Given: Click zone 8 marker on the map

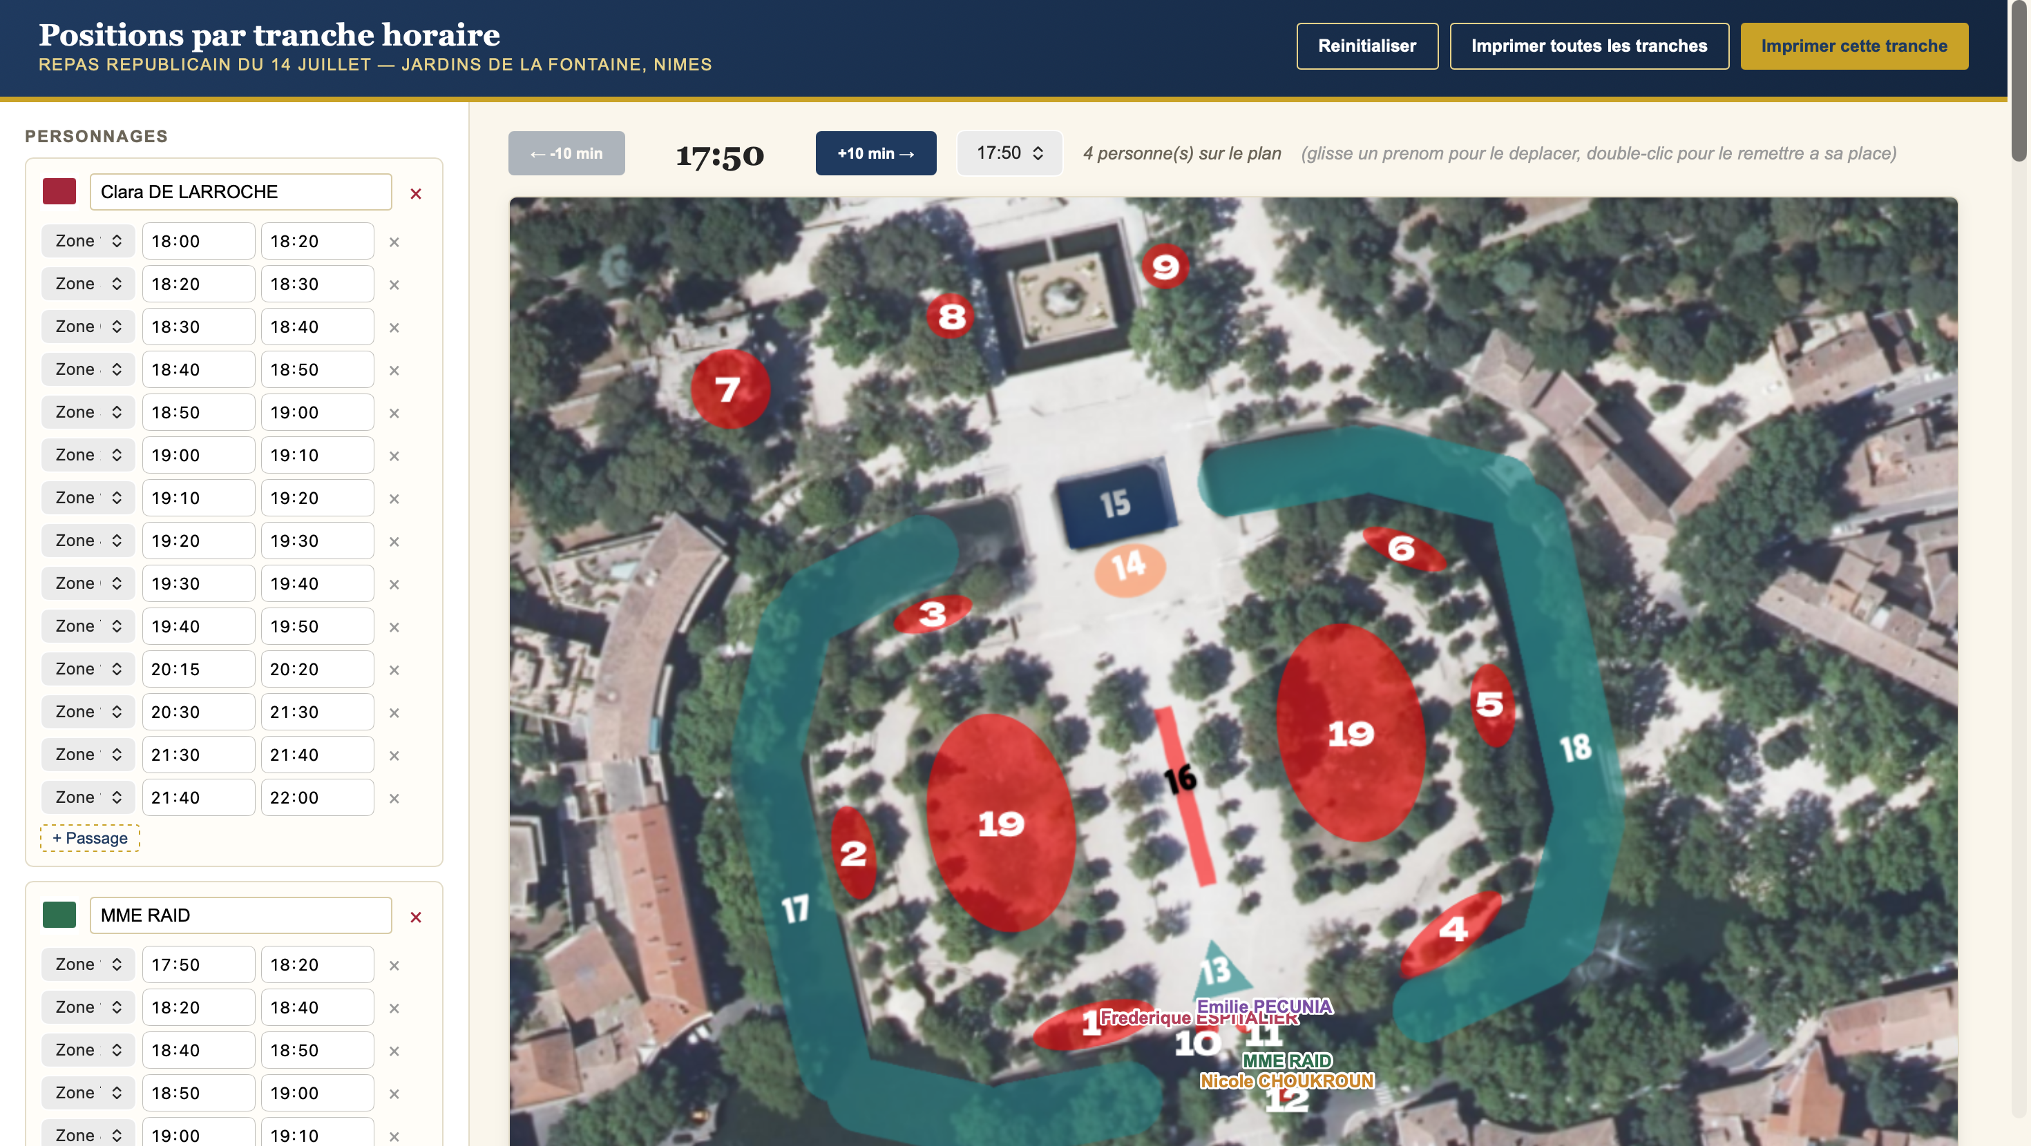Looking at the screenshot, I should (951, 316).
